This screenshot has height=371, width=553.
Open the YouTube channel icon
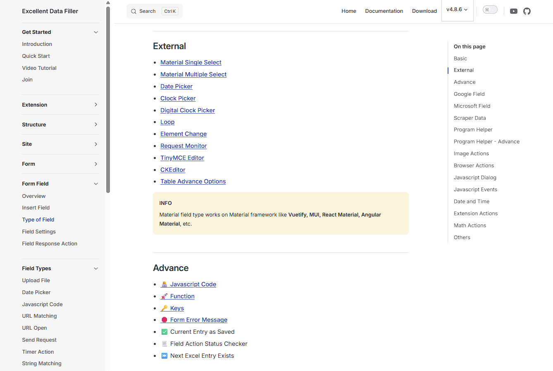pyautogui.click(x=514, y=11)
